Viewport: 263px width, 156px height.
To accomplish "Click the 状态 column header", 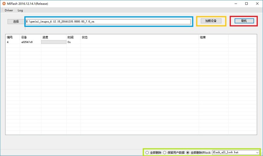I will pyautogui.click(x=139, y=37).
